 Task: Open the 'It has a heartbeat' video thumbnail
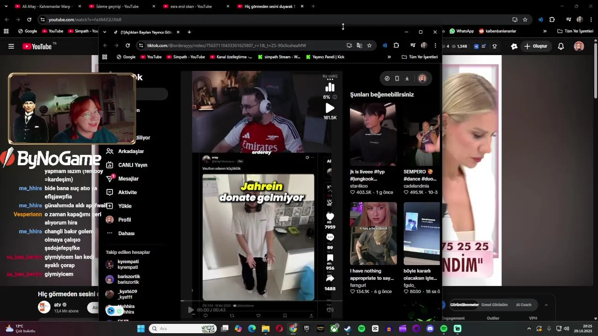point(373,234)
